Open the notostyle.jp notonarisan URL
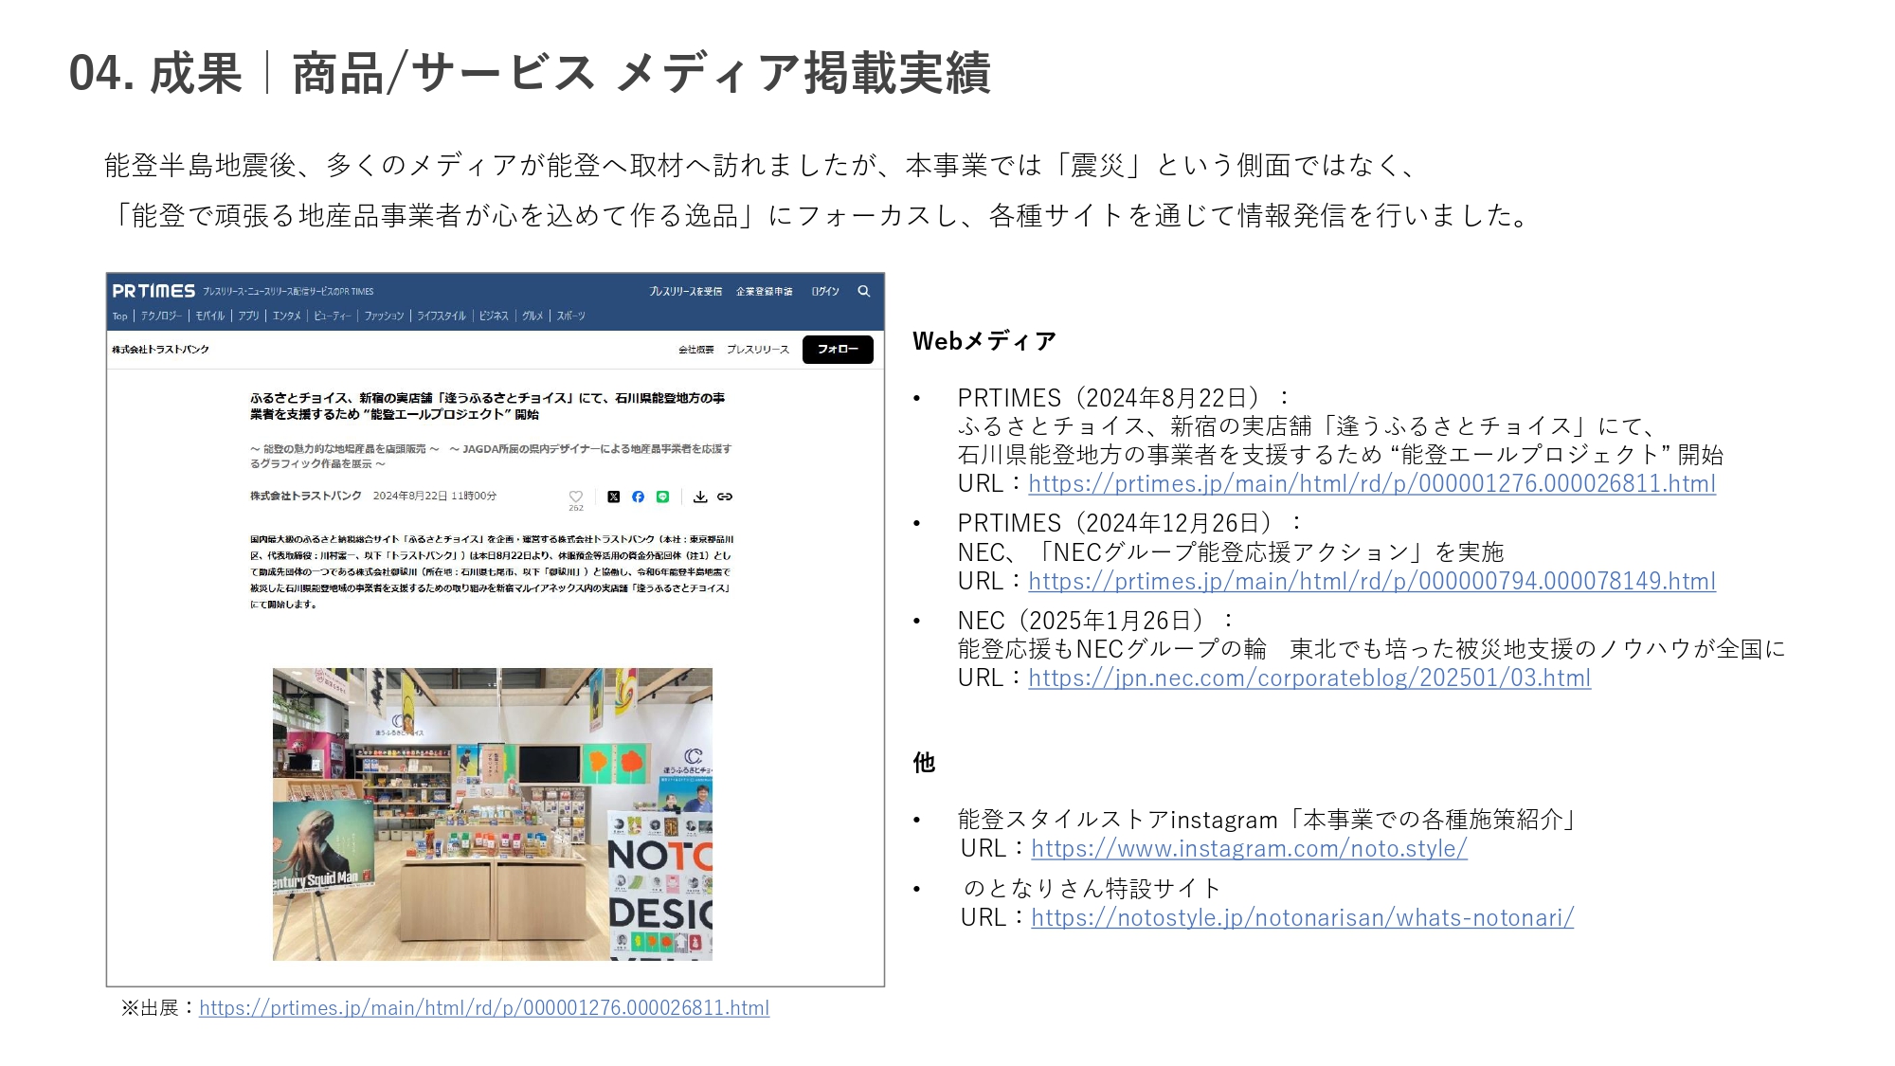The height and width of the screenshot is (1066, 1895). point(1302,918)
